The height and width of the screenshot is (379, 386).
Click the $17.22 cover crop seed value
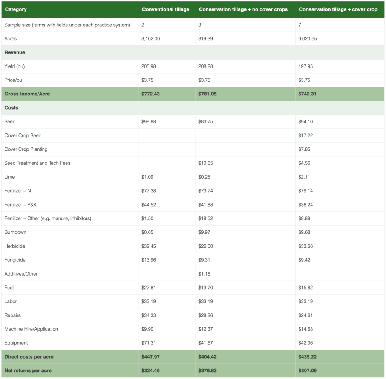[305, 135]
